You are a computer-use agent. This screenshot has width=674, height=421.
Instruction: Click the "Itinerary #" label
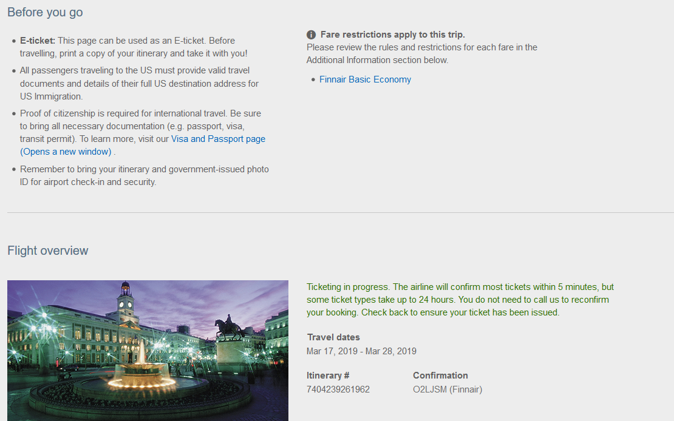[328, 376]
